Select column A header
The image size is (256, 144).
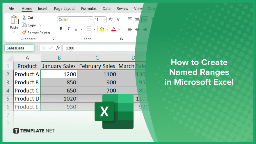click(27, 58)
